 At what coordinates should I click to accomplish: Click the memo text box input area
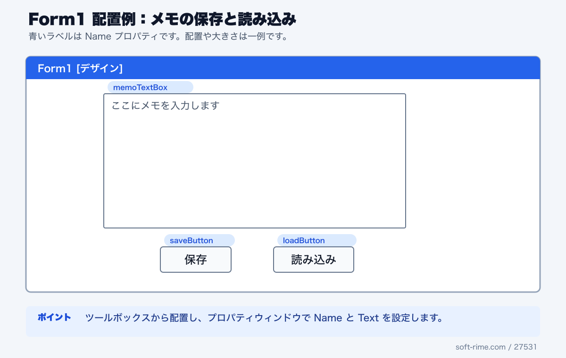(x=255, y=161)
